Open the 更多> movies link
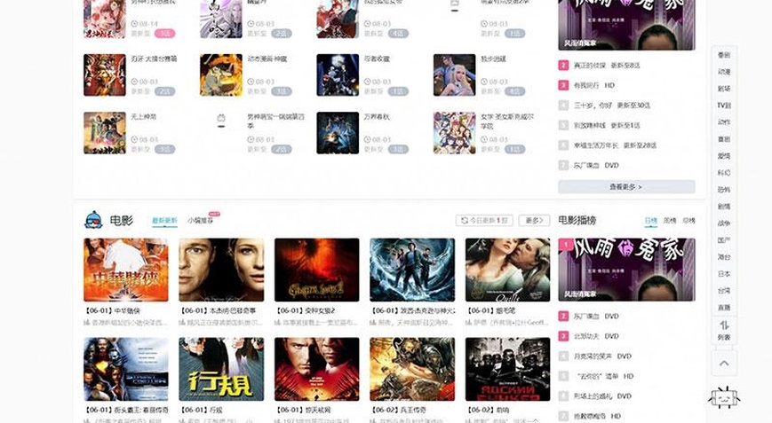 point(534,221)
